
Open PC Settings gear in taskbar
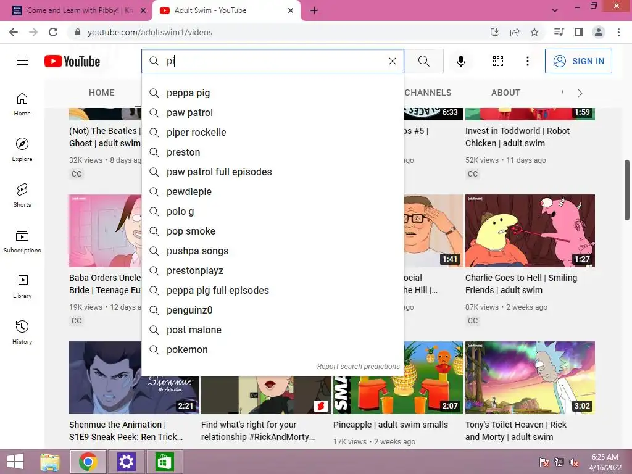[x=126, y=462]
